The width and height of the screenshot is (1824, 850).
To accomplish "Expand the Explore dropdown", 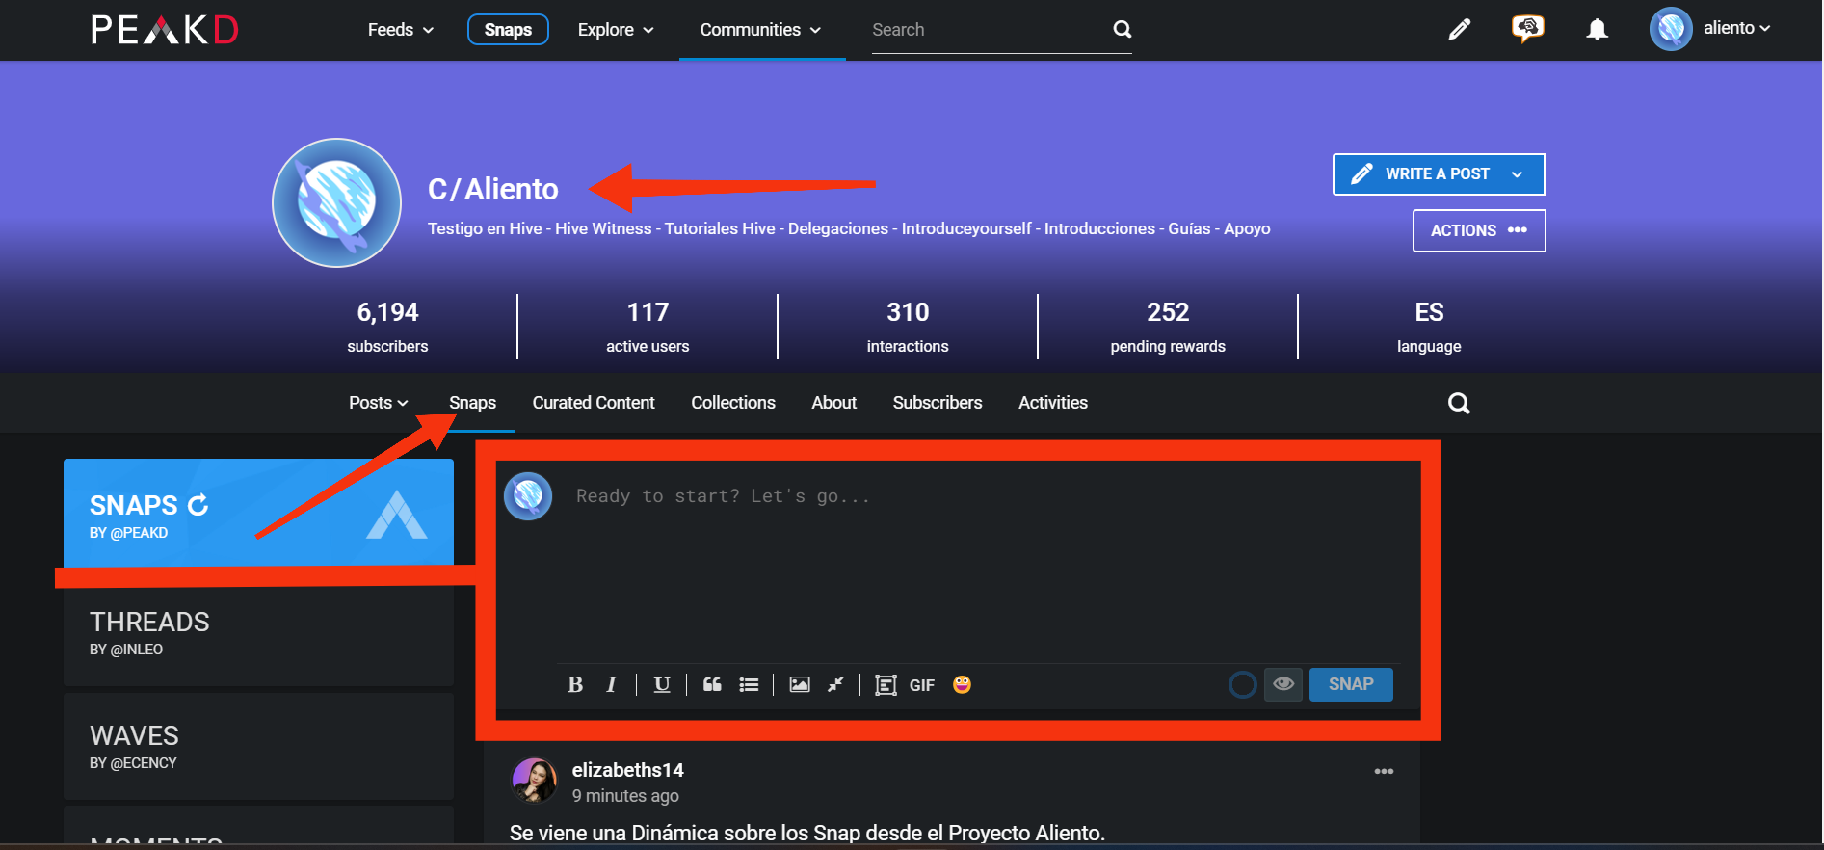I will pos(616,30).
